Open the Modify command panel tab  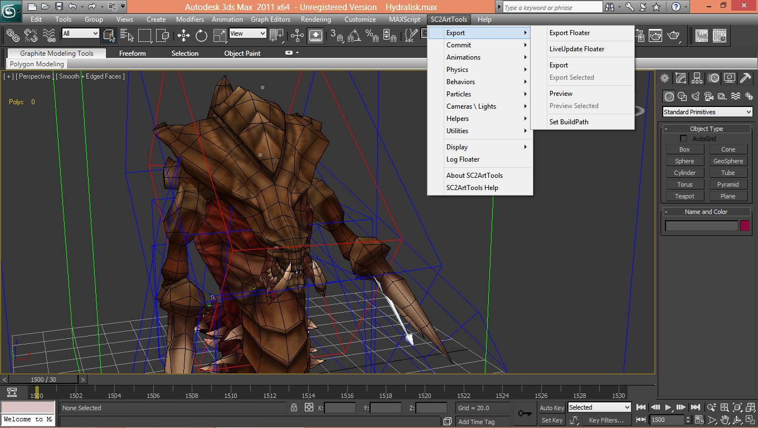tap(681, 78)
